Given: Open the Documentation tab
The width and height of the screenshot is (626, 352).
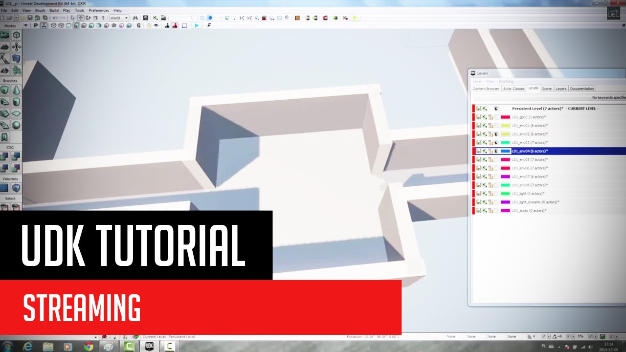Looking at the screenshot, I should 582,88.
